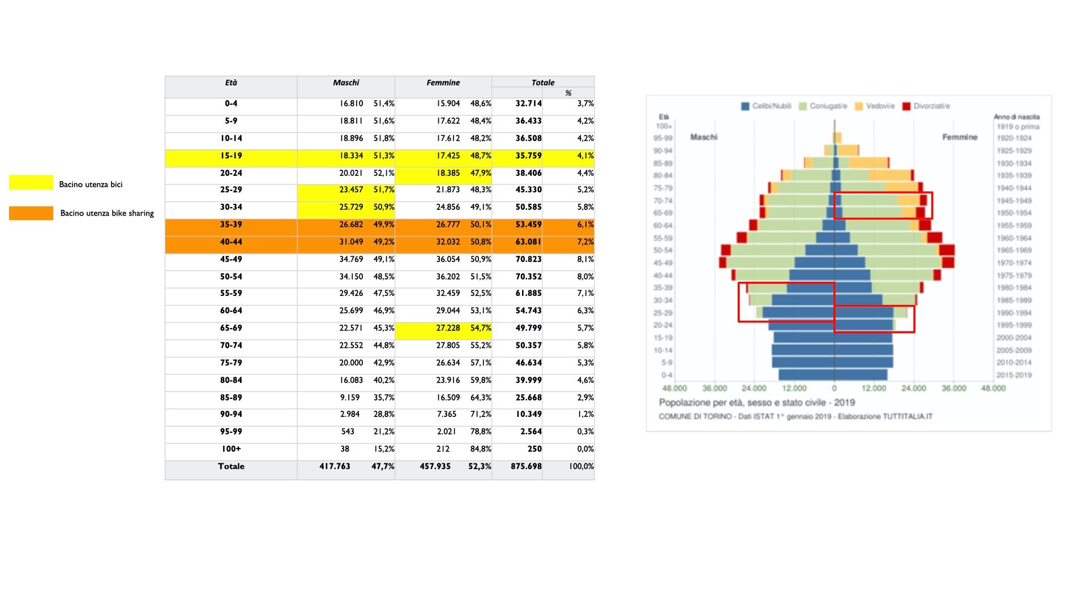
Task: Click the orange Bacino utenza bike sharing swatch
Action: (31, 213)
